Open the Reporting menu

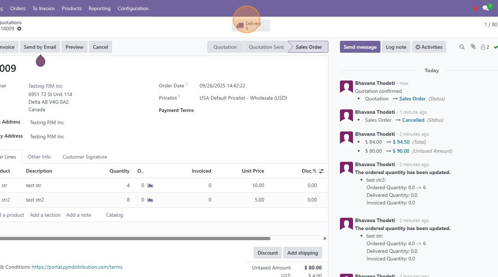point(99,8)
